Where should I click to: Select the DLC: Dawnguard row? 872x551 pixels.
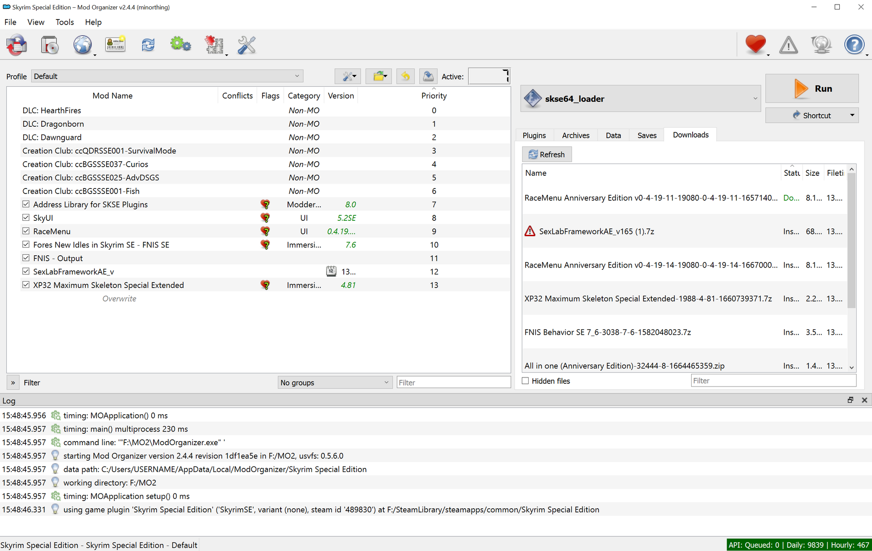[259, 137]
